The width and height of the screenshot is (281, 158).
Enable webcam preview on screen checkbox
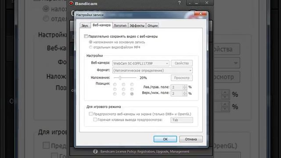91,114
